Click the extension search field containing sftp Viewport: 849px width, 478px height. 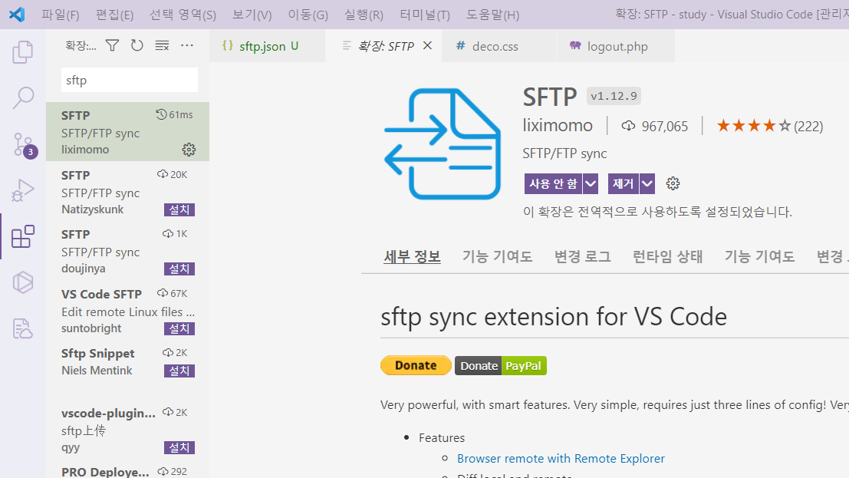(130, 81)
